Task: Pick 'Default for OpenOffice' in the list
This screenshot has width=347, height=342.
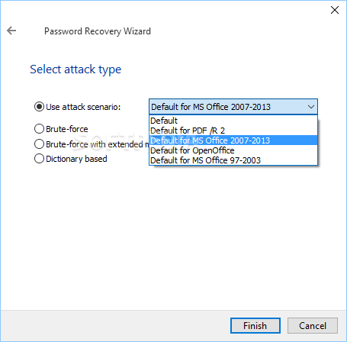Action: pos(233,150)
